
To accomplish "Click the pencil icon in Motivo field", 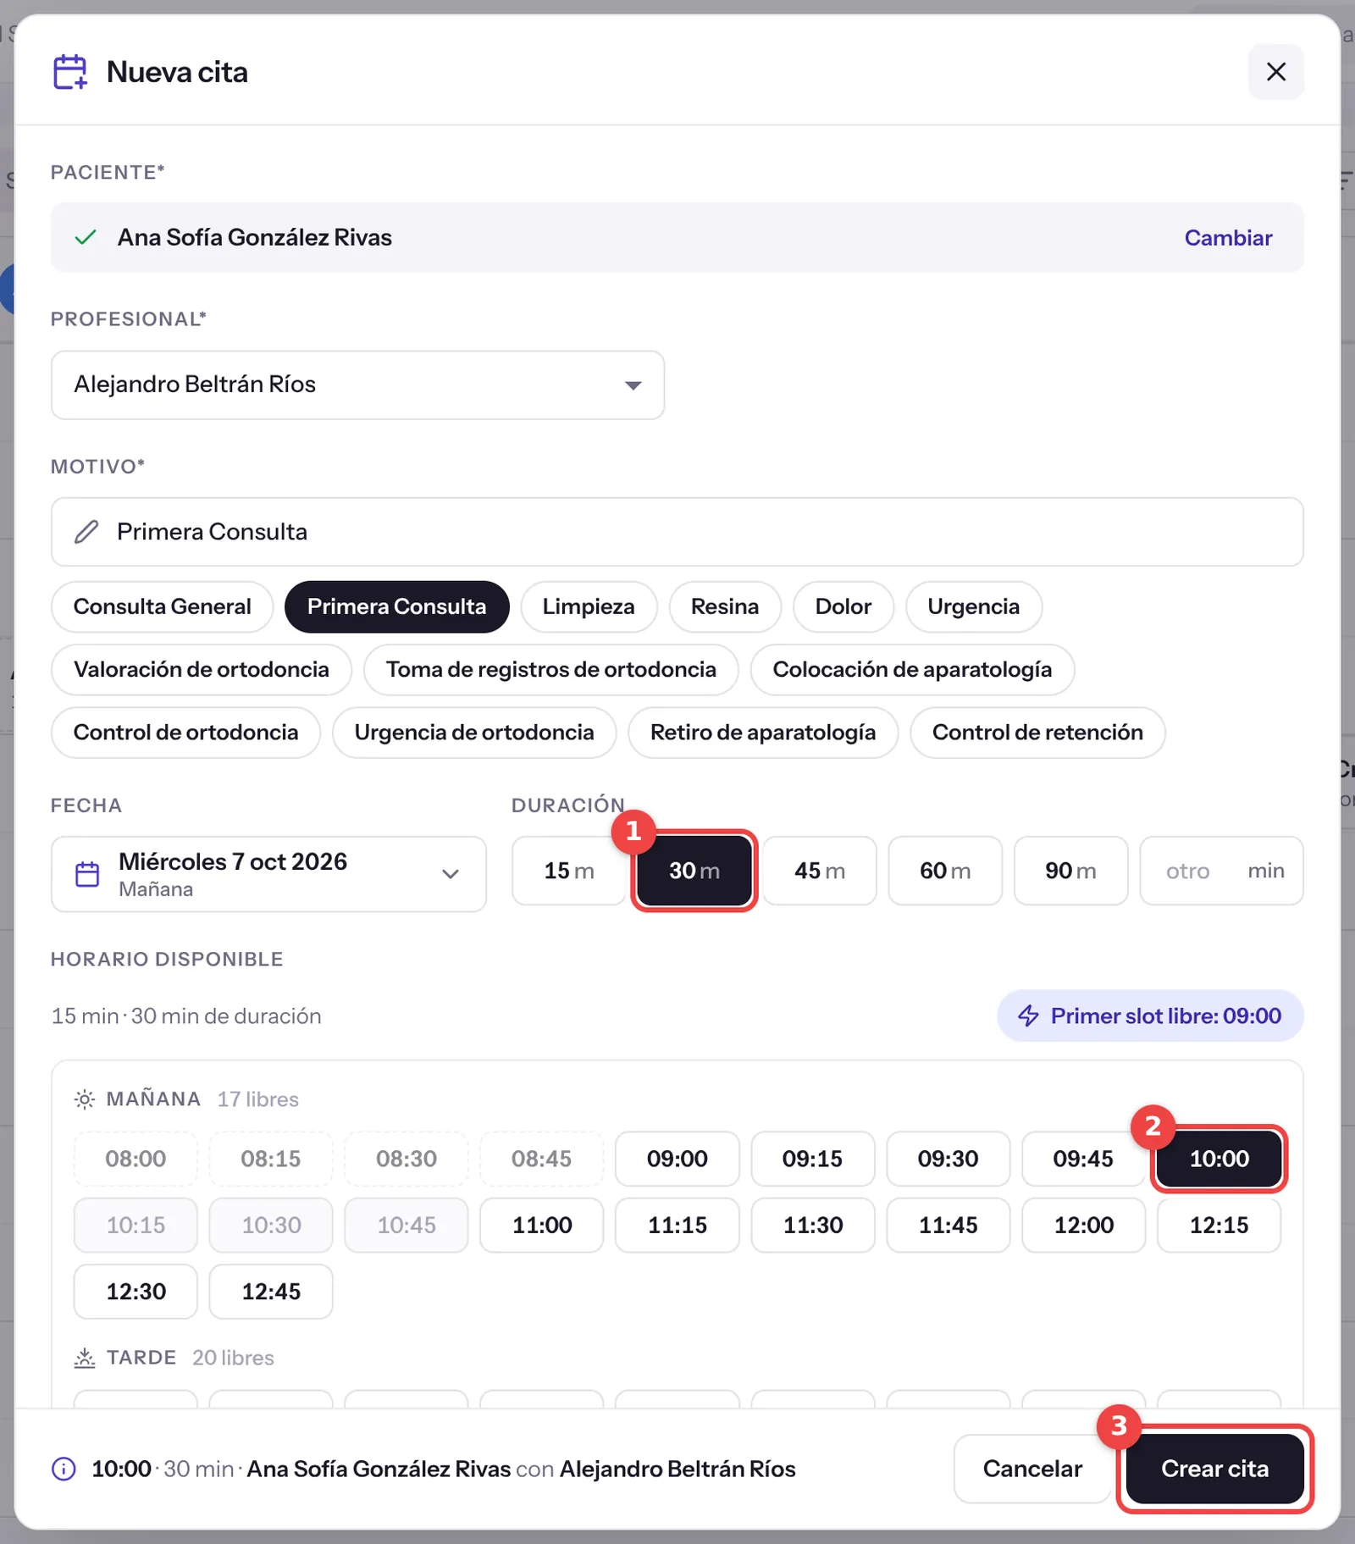I will click(x=86, y=532).
